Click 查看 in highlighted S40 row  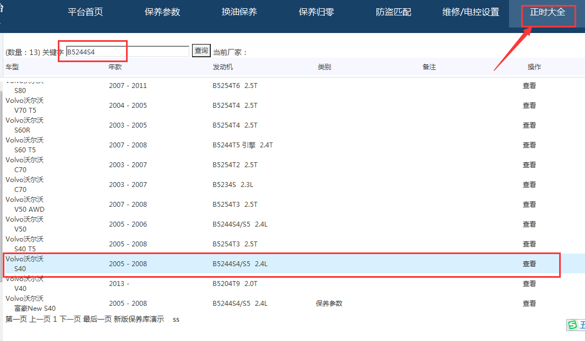coord(529,264)
